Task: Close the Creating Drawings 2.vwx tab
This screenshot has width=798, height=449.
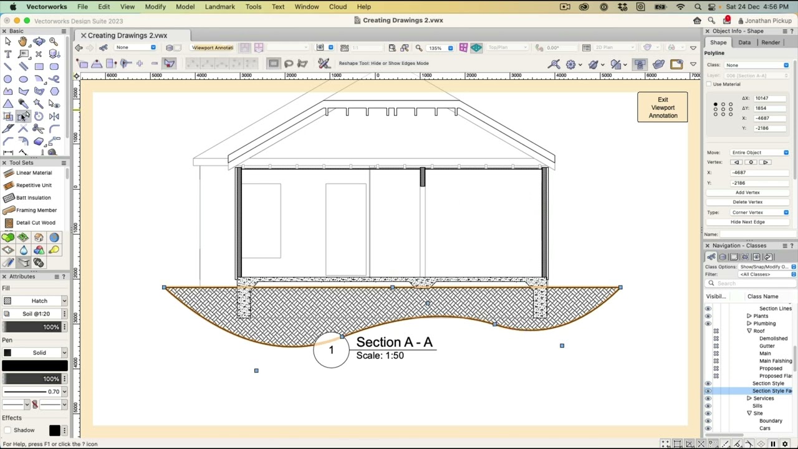Action: (83, 36)
